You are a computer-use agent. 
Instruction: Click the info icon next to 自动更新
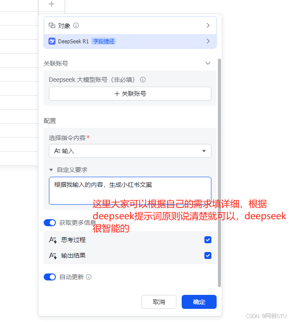pyautogui.click(x=89, y=277)
